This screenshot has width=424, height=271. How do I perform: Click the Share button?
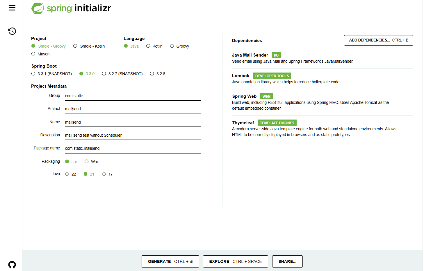tap(287, 261)
